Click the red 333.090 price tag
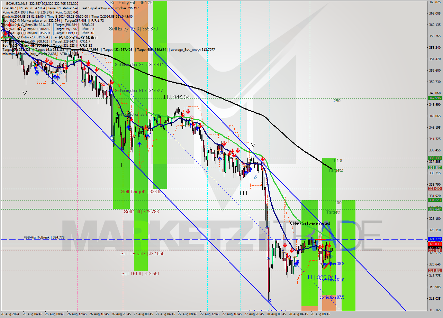The width and height of the screenshot is (443, 318). pos(435,189)
